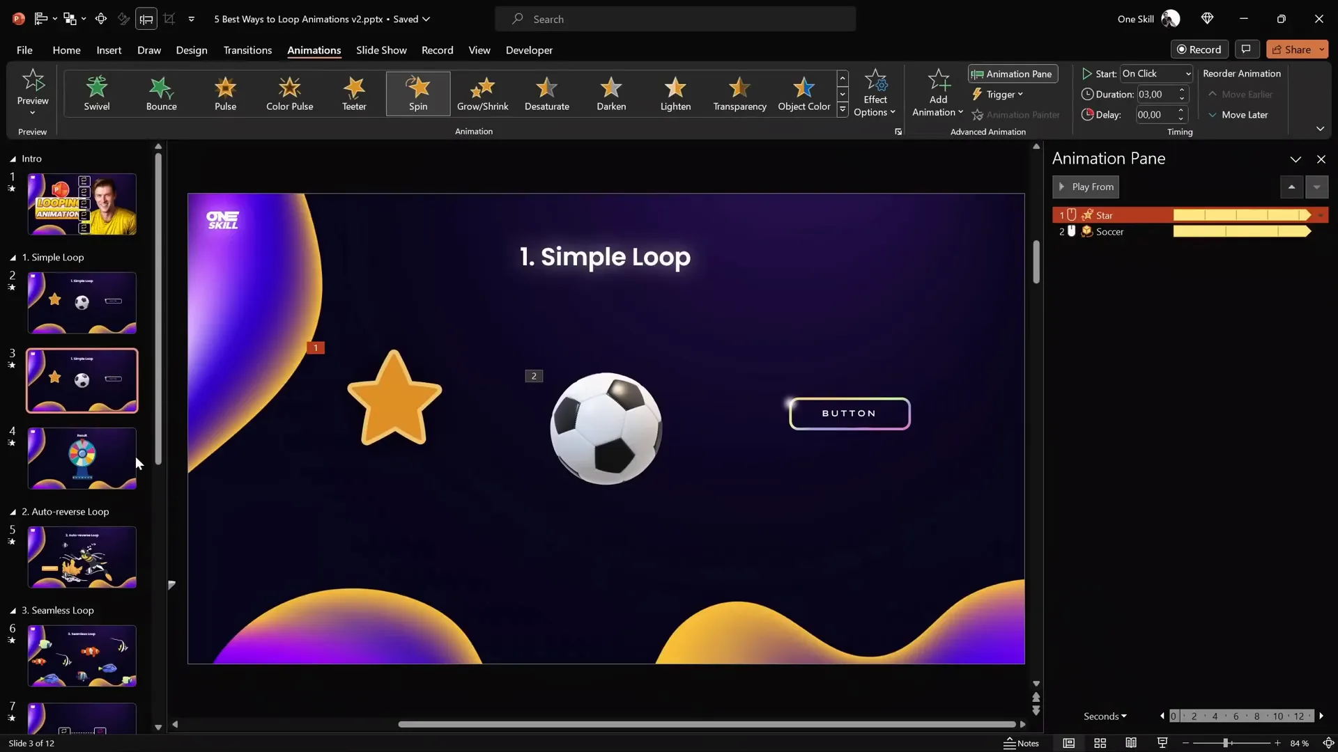The height and width of the screenshot is (752, 1338).
Task: Collapse the 2. Auto-reverse Loop section
Action: (x=13, y=512)
